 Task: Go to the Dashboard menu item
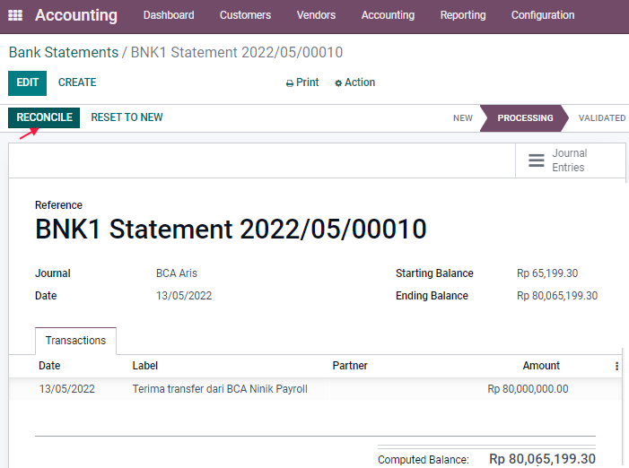(x=169, y=15)
